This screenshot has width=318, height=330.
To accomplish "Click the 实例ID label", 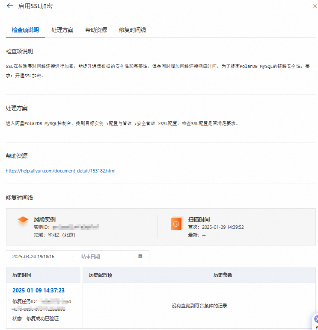I will (x=42, y=227).
